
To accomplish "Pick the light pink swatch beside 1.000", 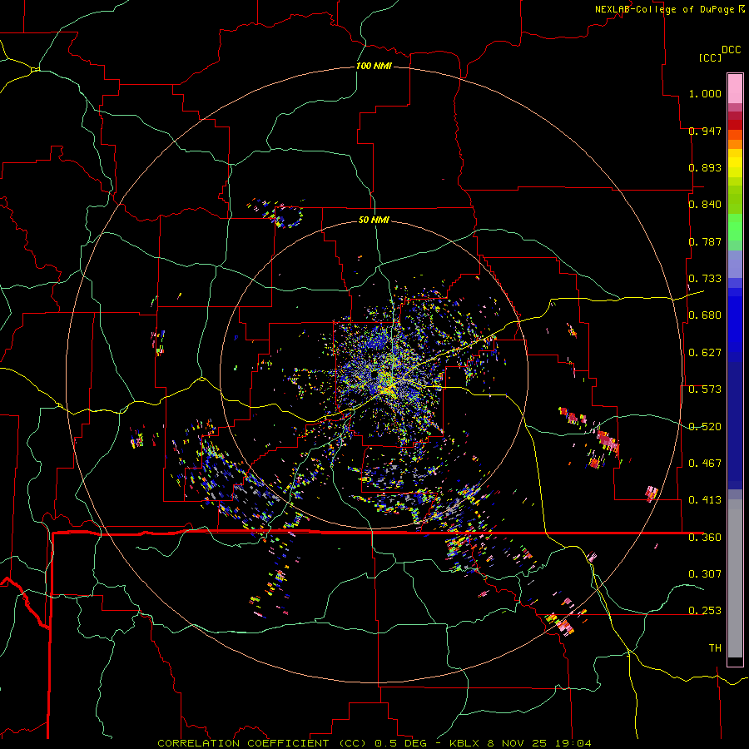I will point(735,89).
